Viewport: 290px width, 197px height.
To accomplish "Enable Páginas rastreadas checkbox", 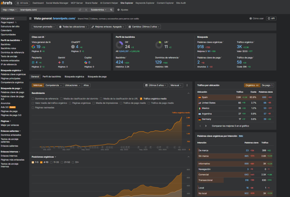I will (33, 108).
